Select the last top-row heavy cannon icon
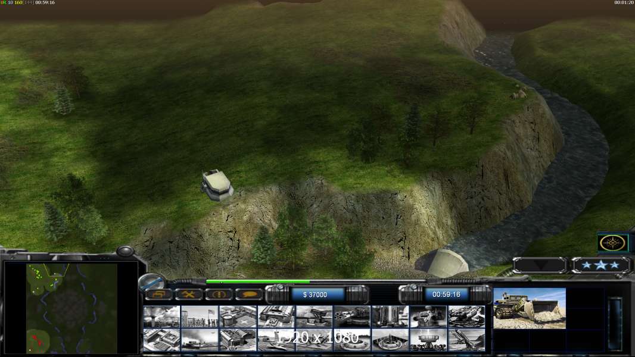635x357 pixels. (466, 316)
